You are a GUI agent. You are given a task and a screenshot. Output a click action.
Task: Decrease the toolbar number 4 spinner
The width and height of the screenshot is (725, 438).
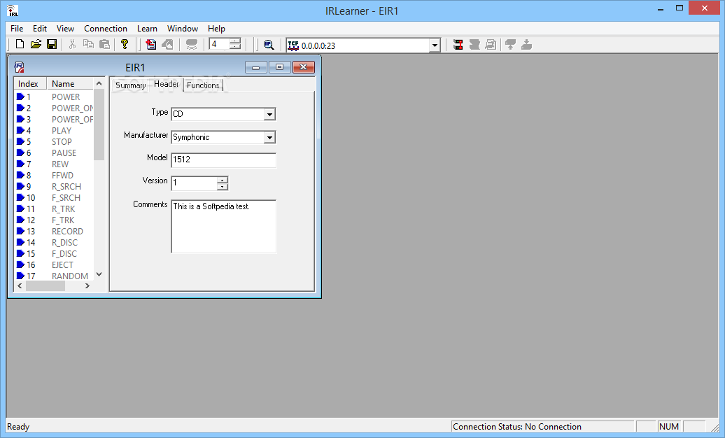tap(235, 47)
